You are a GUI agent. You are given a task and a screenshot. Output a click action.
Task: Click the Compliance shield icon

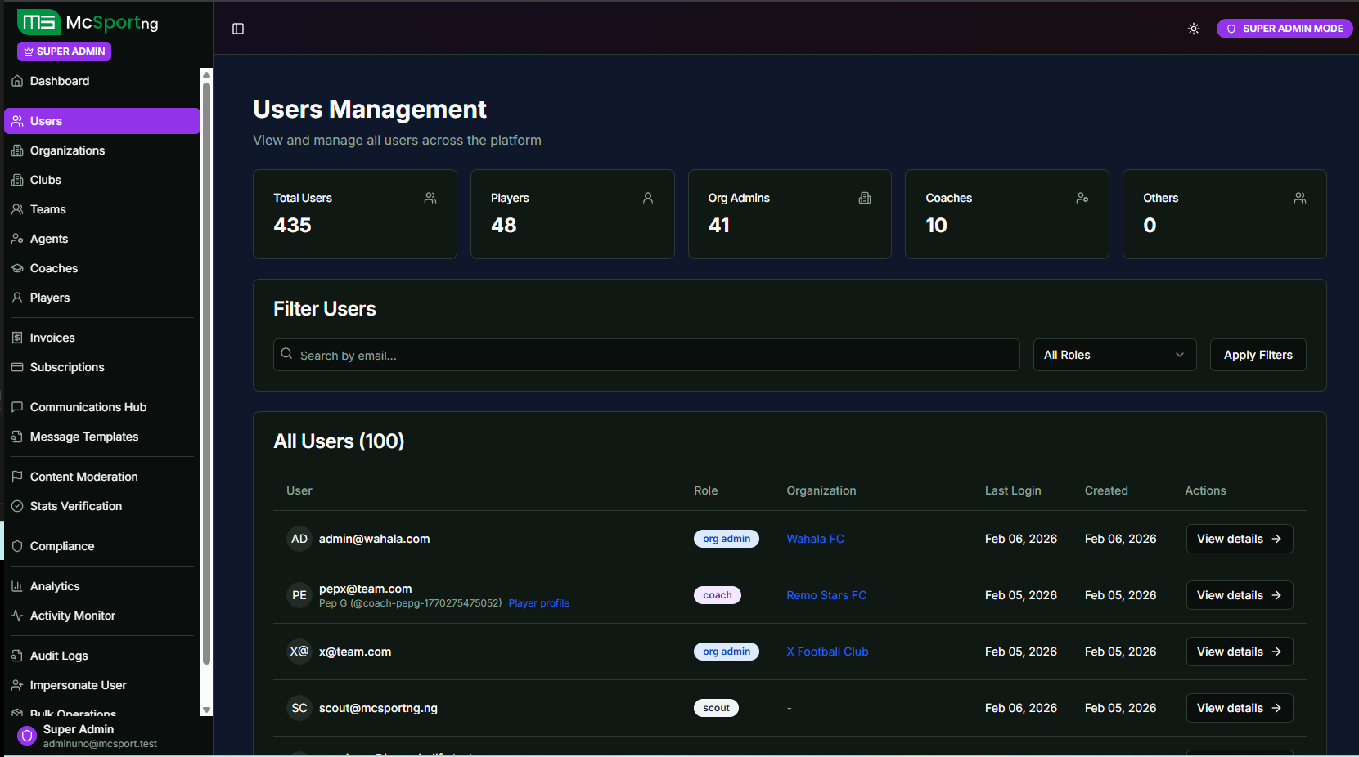pos(17,546)
